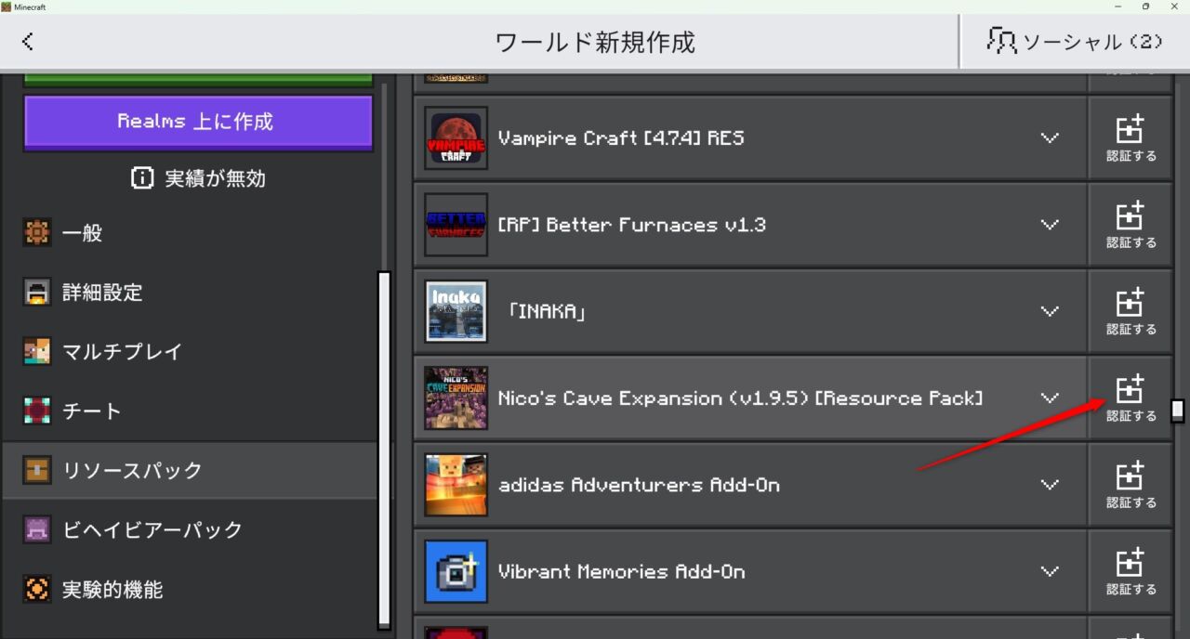1190x639 pixels.
Task: Click the left sidebar scrollbar
Action: point(384,450)
